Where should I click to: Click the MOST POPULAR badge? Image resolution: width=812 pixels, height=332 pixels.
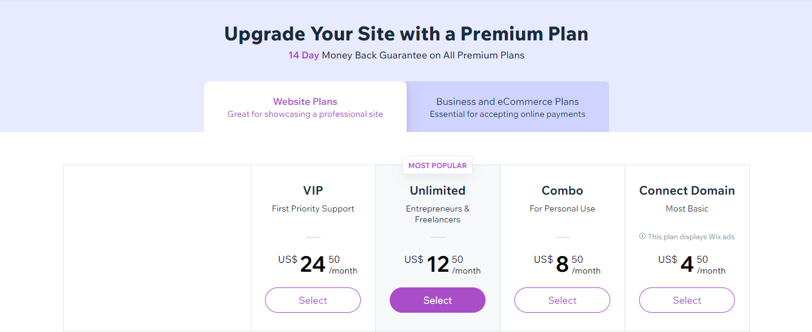pos(437,166)
